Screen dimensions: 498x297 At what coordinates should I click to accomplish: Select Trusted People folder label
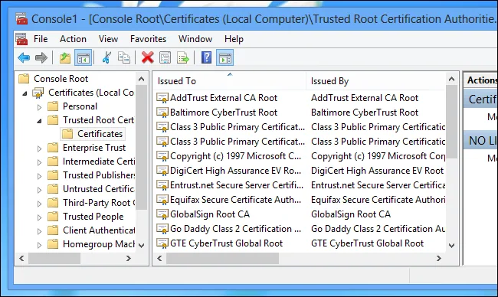(93, 217)
